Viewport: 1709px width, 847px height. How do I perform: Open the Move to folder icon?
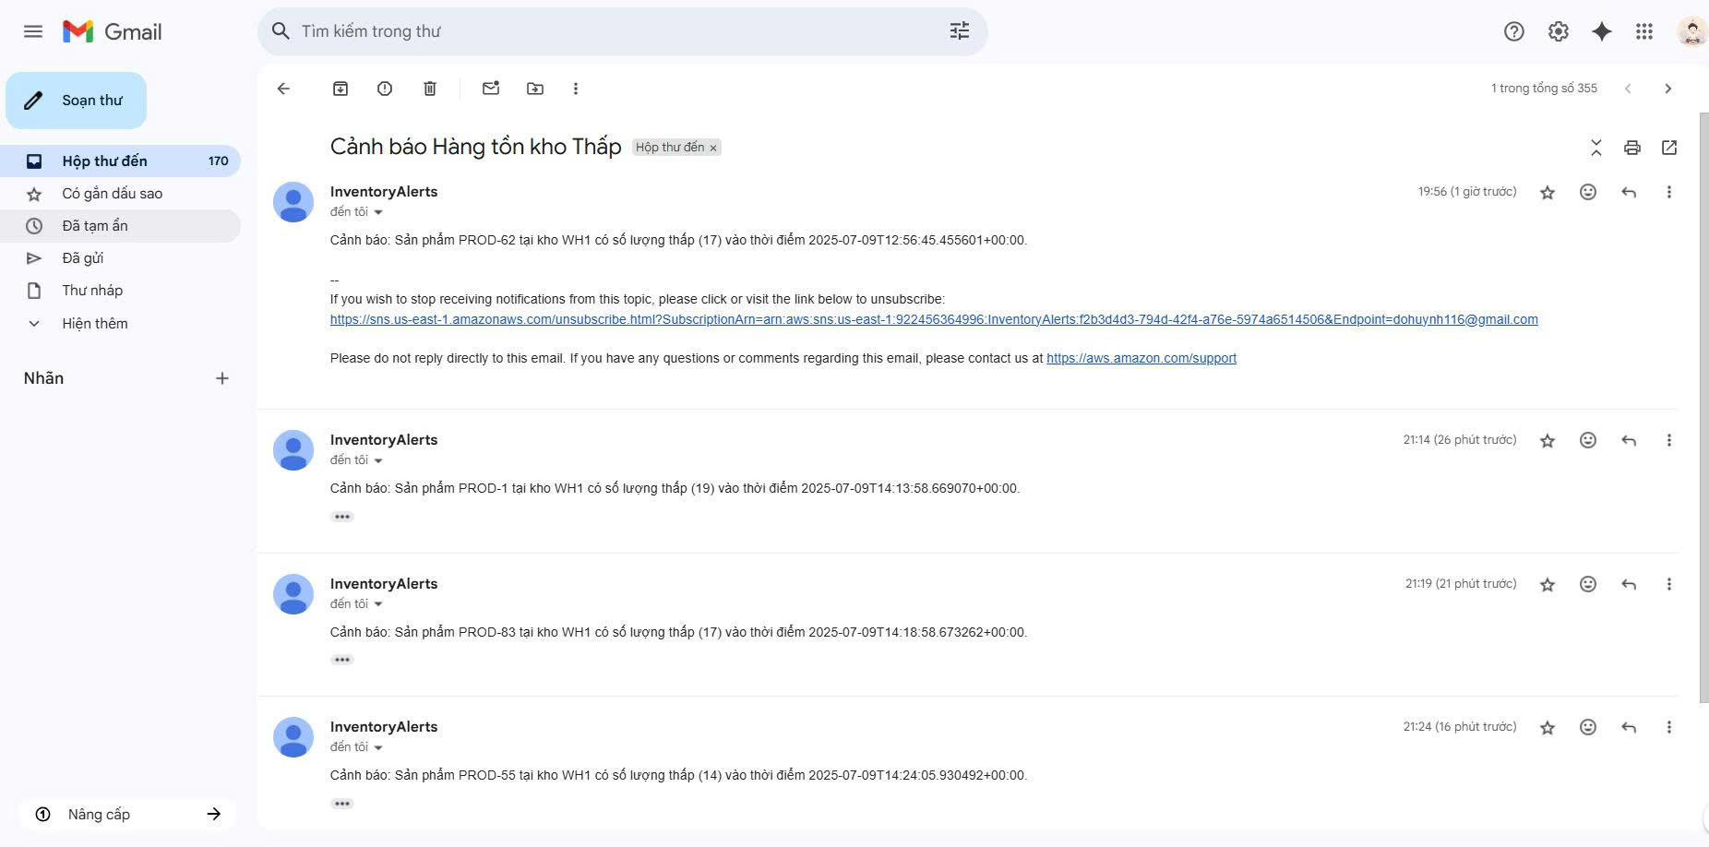(535, 89)
